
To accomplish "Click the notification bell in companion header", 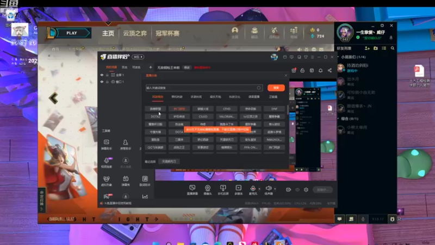I will (320, 70).
